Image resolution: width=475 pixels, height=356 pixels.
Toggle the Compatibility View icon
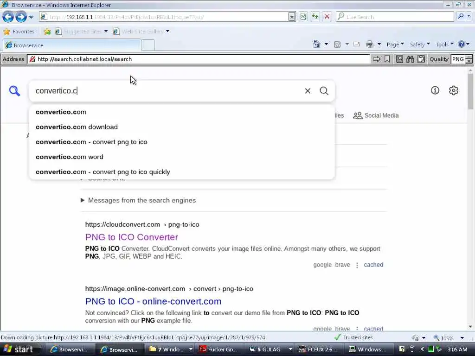[303, 17]
